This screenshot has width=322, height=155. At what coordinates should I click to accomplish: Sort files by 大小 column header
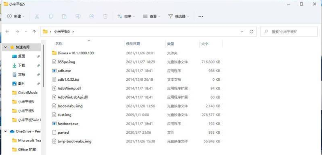coord(205,44)
